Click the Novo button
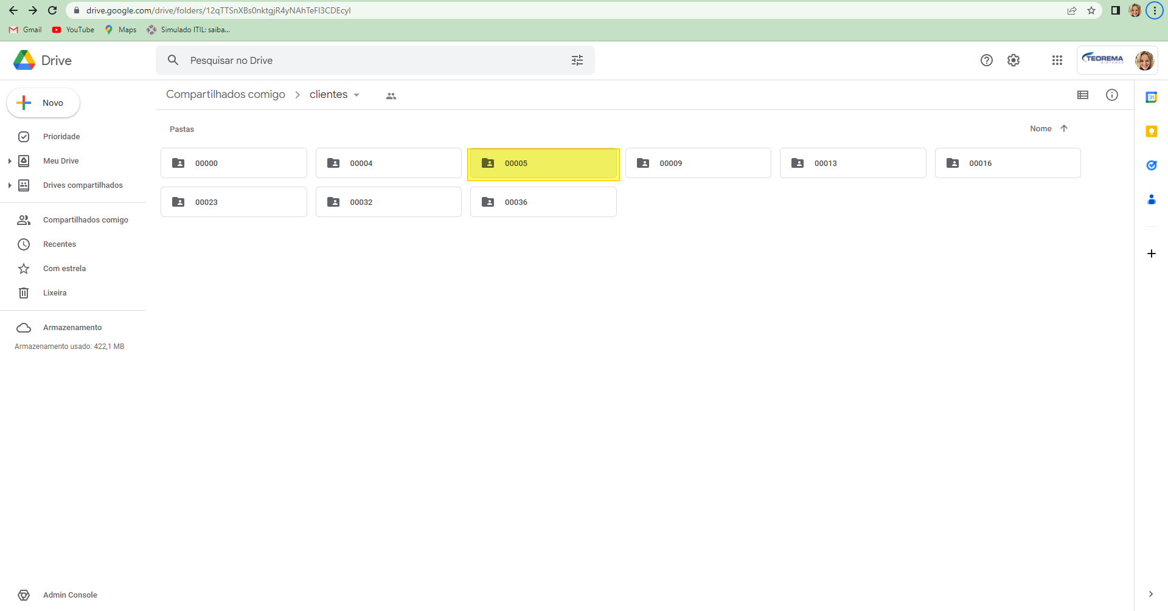 point(43,103)
